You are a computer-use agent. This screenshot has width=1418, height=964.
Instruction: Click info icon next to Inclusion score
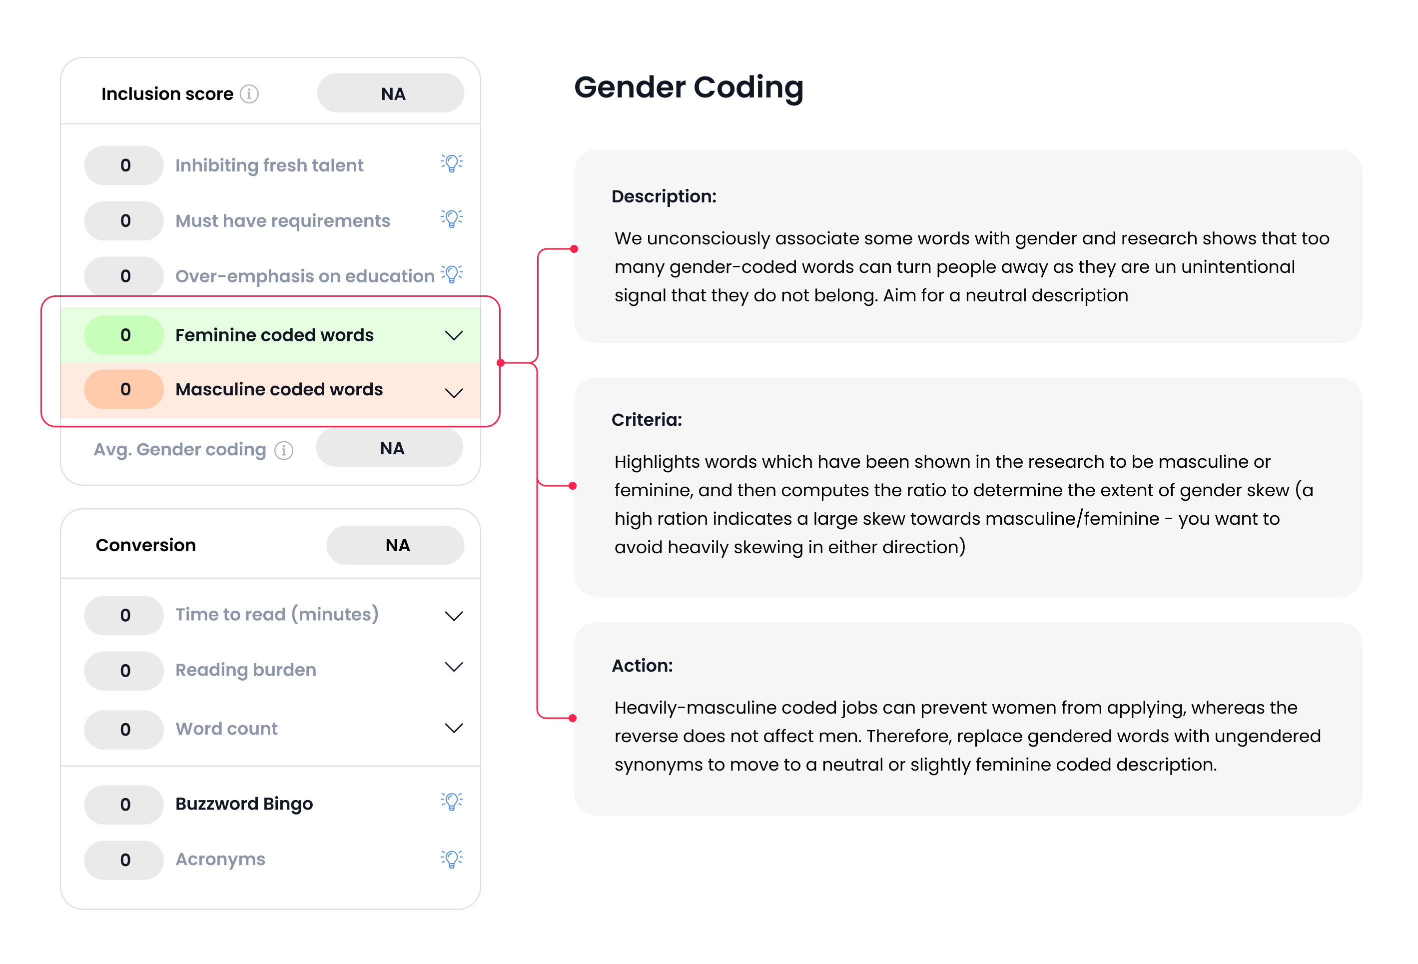point(249,94)
